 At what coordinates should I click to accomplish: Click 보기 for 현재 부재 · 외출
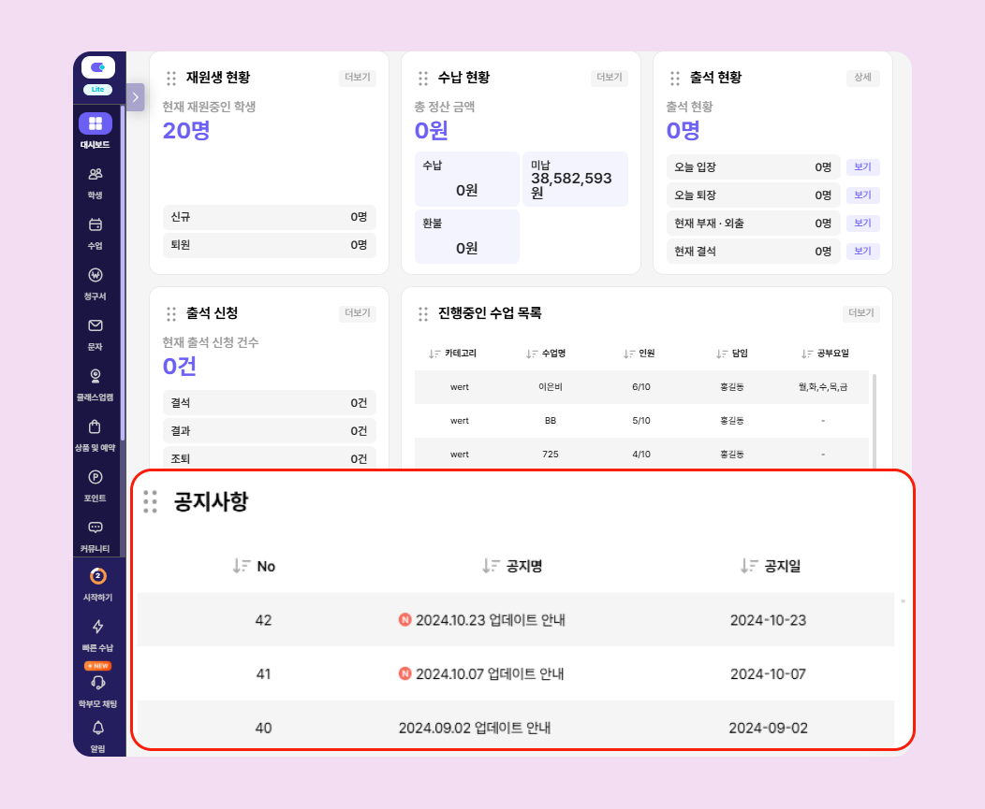click(x=862, y=223)
